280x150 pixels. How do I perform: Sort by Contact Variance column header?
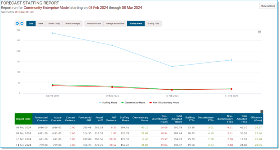[70, 119]
